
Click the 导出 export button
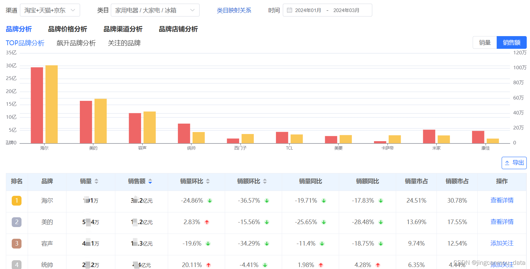[514, 163]
